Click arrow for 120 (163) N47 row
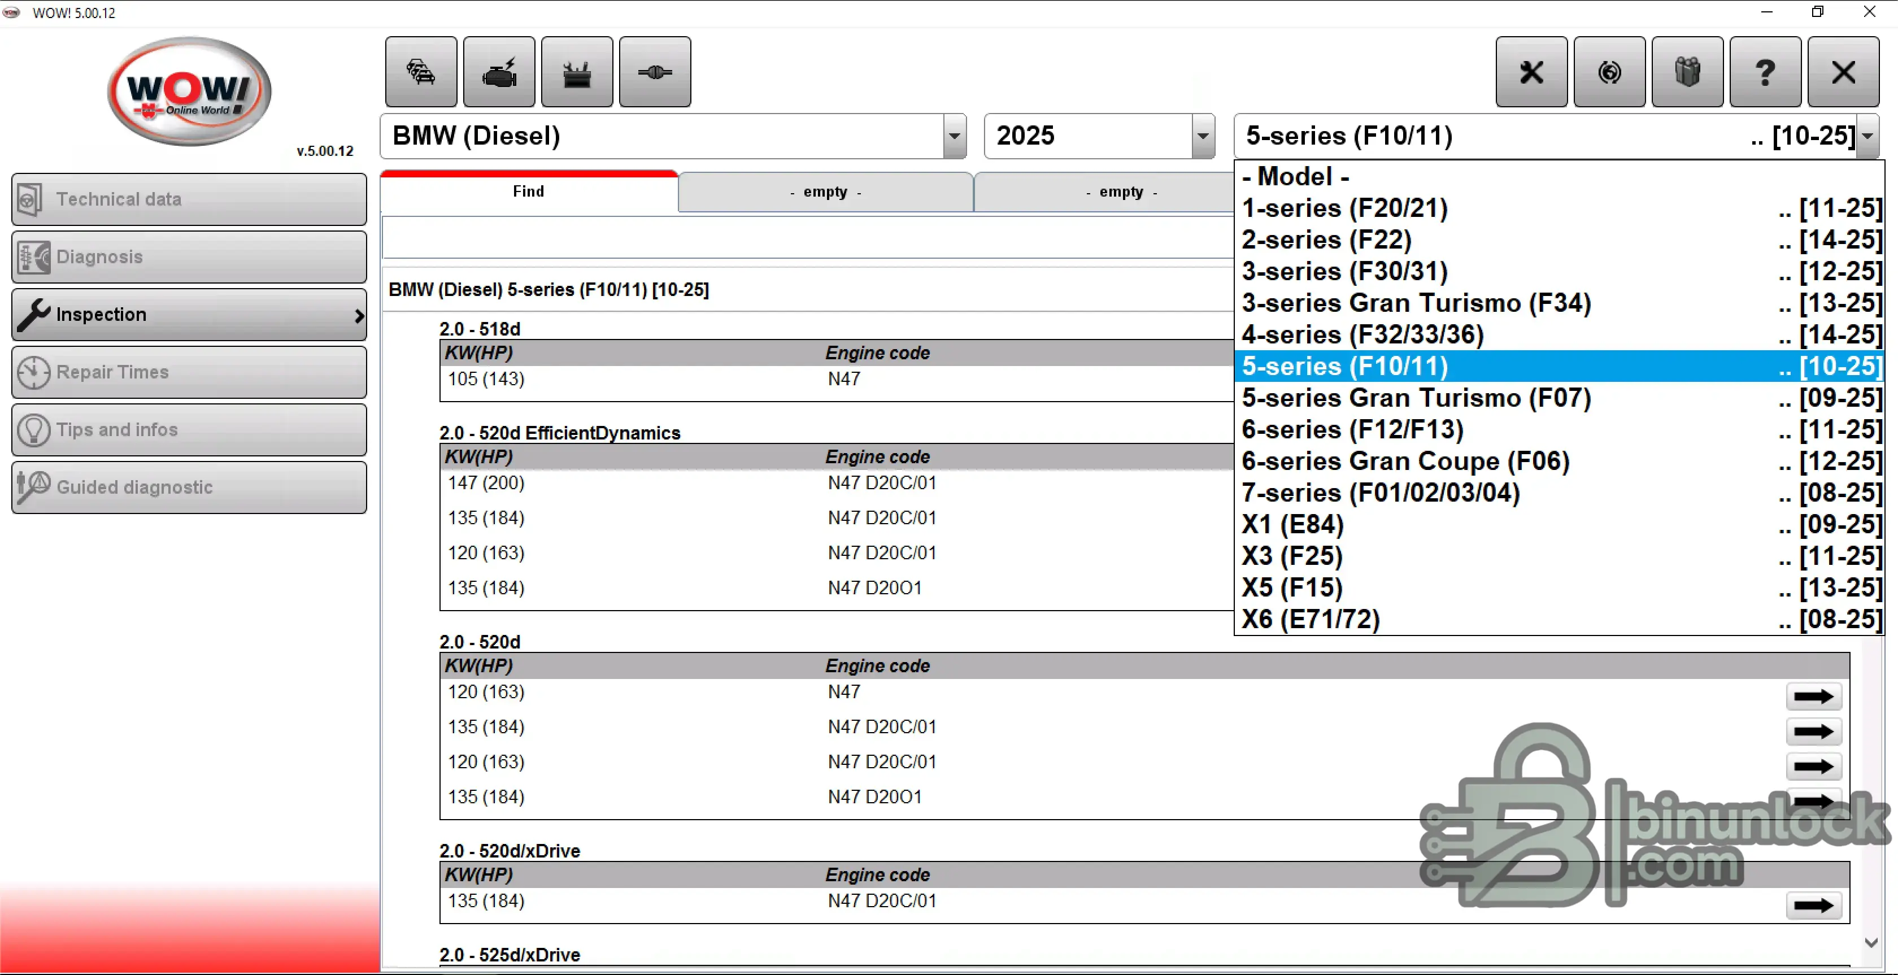1898x975 pixels. (1814, 697)
